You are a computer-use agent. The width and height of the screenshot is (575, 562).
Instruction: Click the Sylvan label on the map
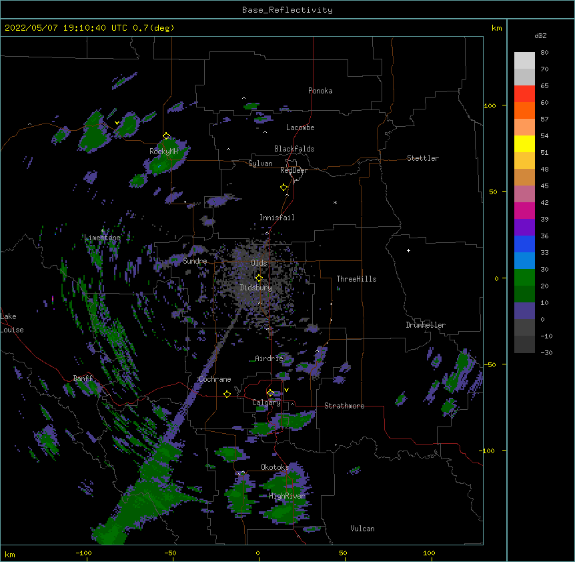(260, 164)
